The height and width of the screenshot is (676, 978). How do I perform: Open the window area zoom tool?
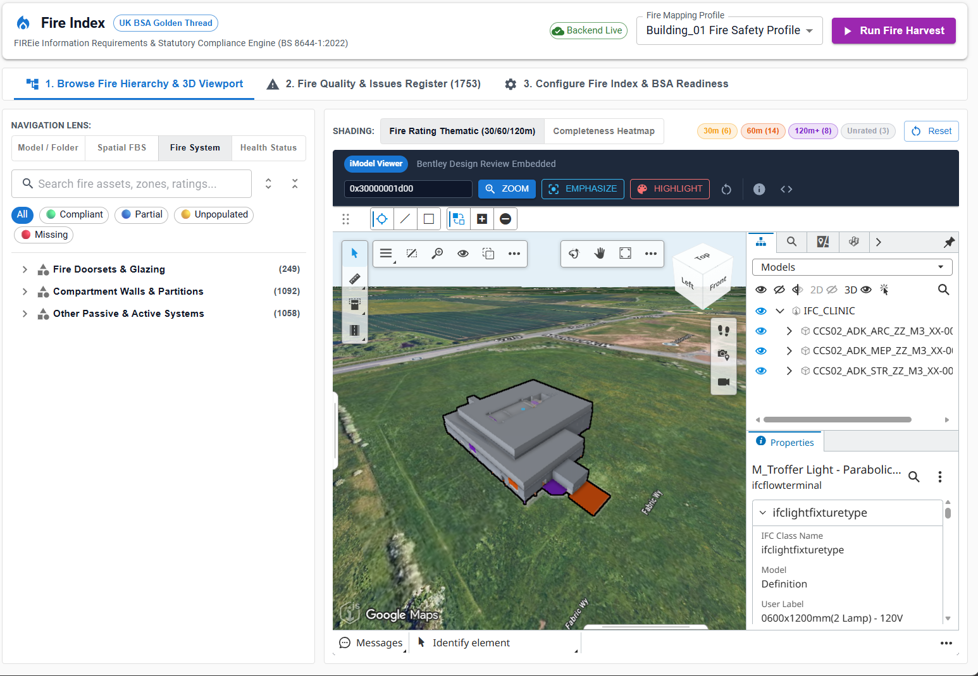(437, 254)
